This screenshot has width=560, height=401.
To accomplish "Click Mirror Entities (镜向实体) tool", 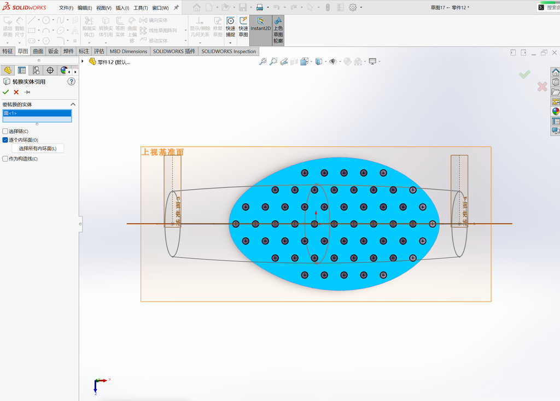I will [x=154, y=20].
